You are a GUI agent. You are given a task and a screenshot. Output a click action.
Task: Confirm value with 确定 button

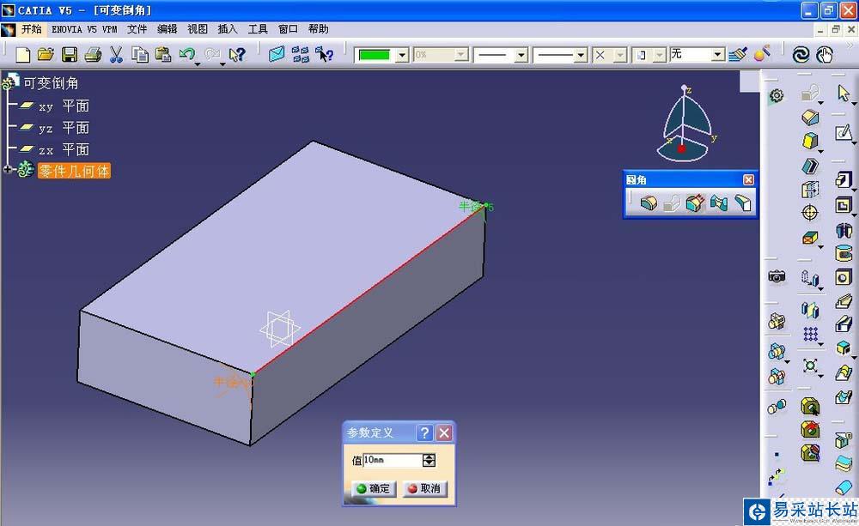tap(373, 488)
